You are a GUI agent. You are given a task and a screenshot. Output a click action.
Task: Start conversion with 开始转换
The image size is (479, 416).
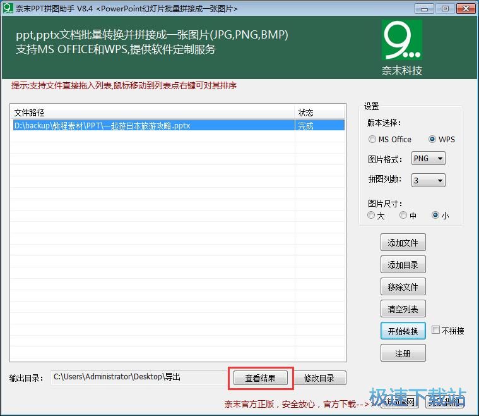tap(403, 331)
